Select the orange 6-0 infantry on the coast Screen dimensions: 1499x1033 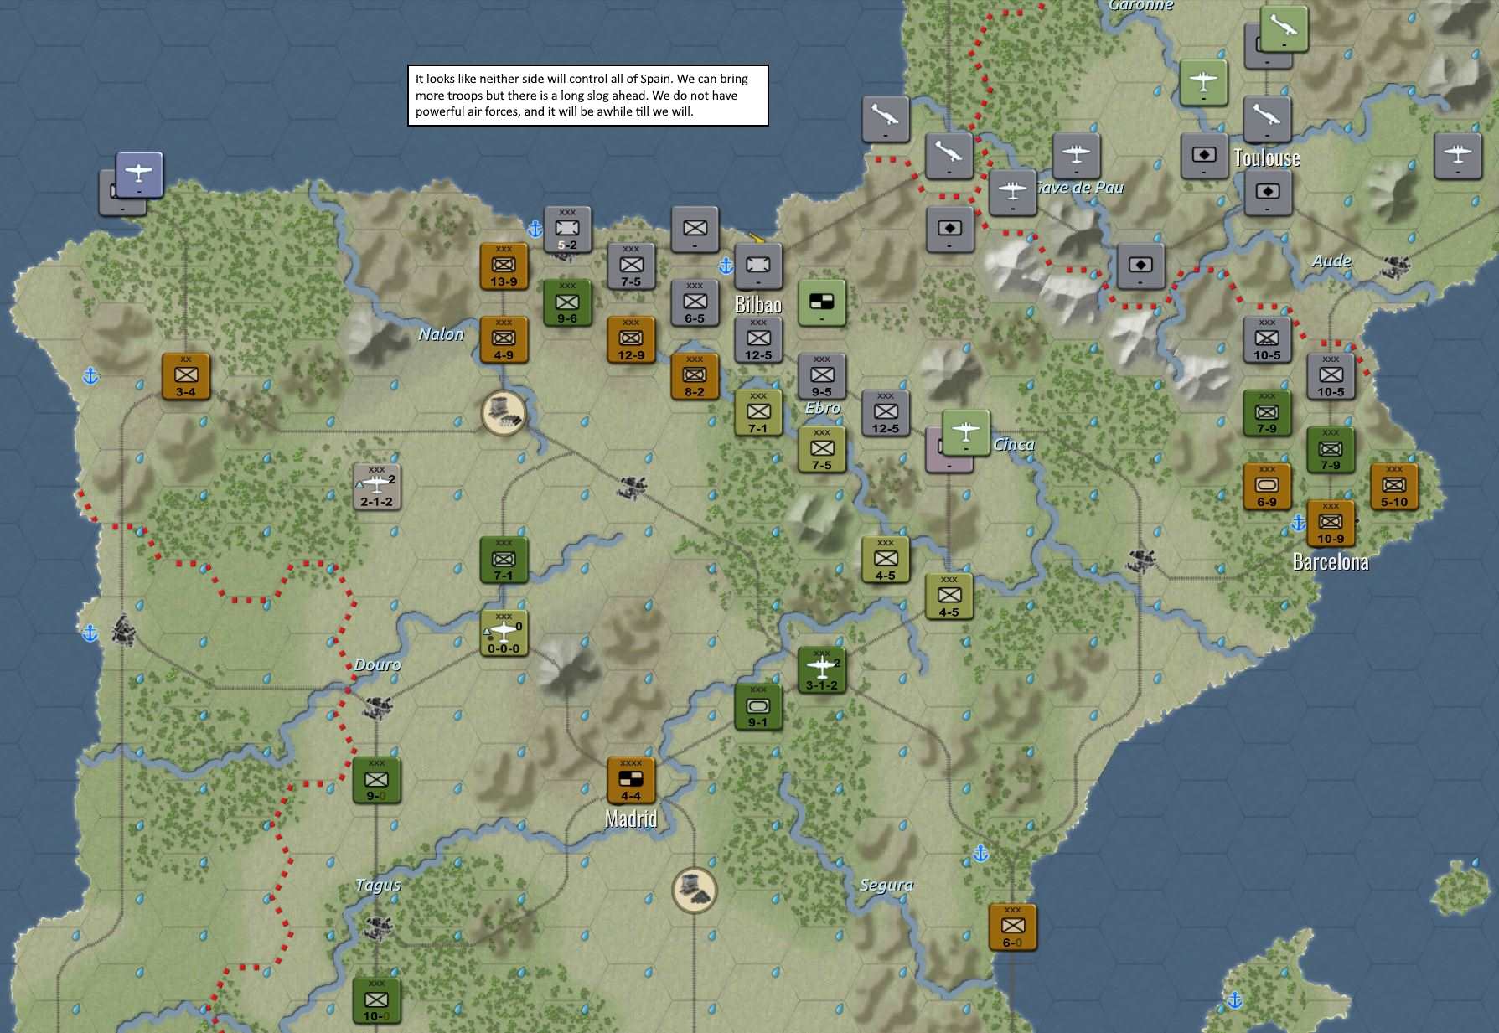tap(1013, 927)
